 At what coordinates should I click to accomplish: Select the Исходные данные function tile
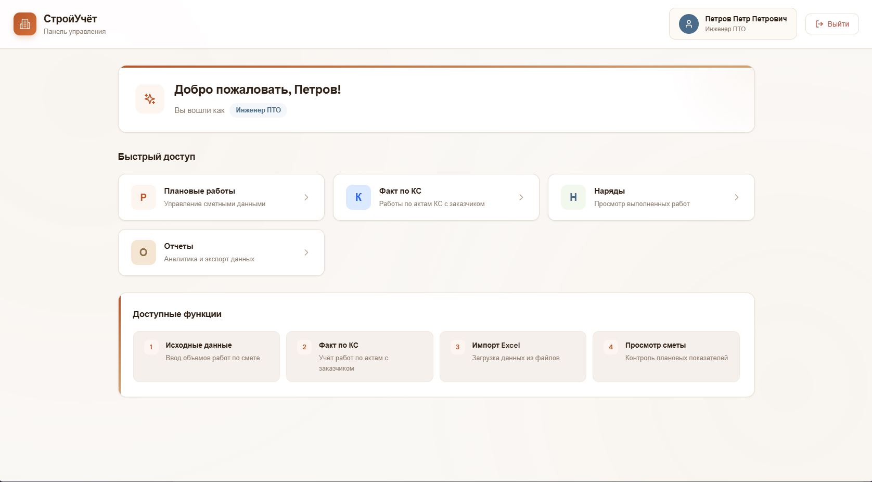tap(206, 357)
